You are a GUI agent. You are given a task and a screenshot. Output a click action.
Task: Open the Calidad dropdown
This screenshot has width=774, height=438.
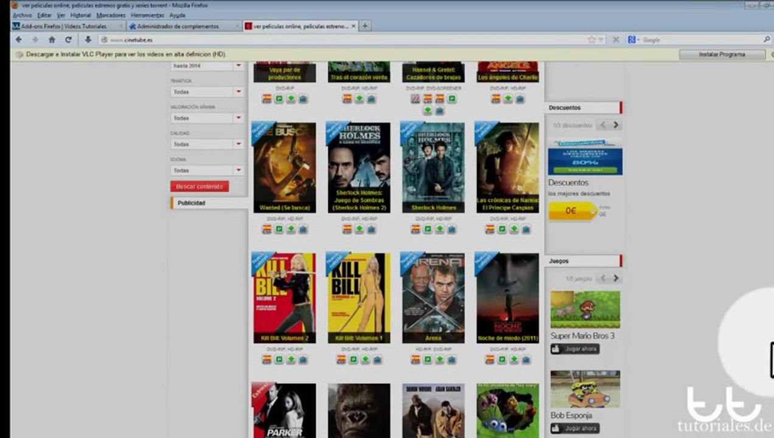click(207, 144)
